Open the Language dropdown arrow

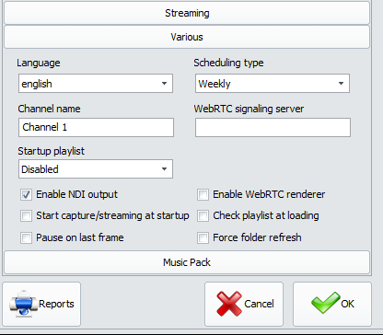pyautogui.click(x=164, y=84)
